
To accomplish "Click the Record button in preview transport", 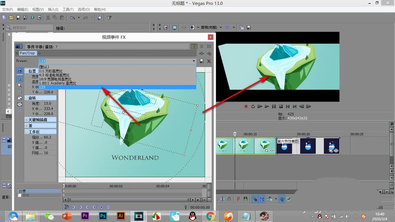I will click(x=246, y=106).
